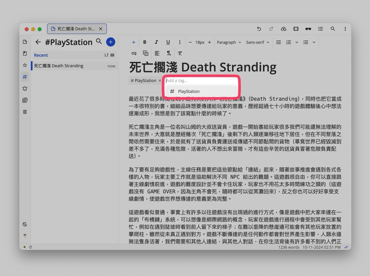Insert a bullet list
Viewport: 370px width, 276px height.
coord(306,42)
